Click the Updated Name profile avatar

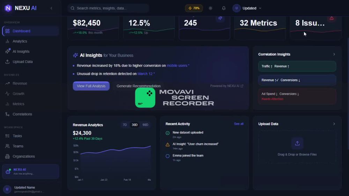coord(7,189)
